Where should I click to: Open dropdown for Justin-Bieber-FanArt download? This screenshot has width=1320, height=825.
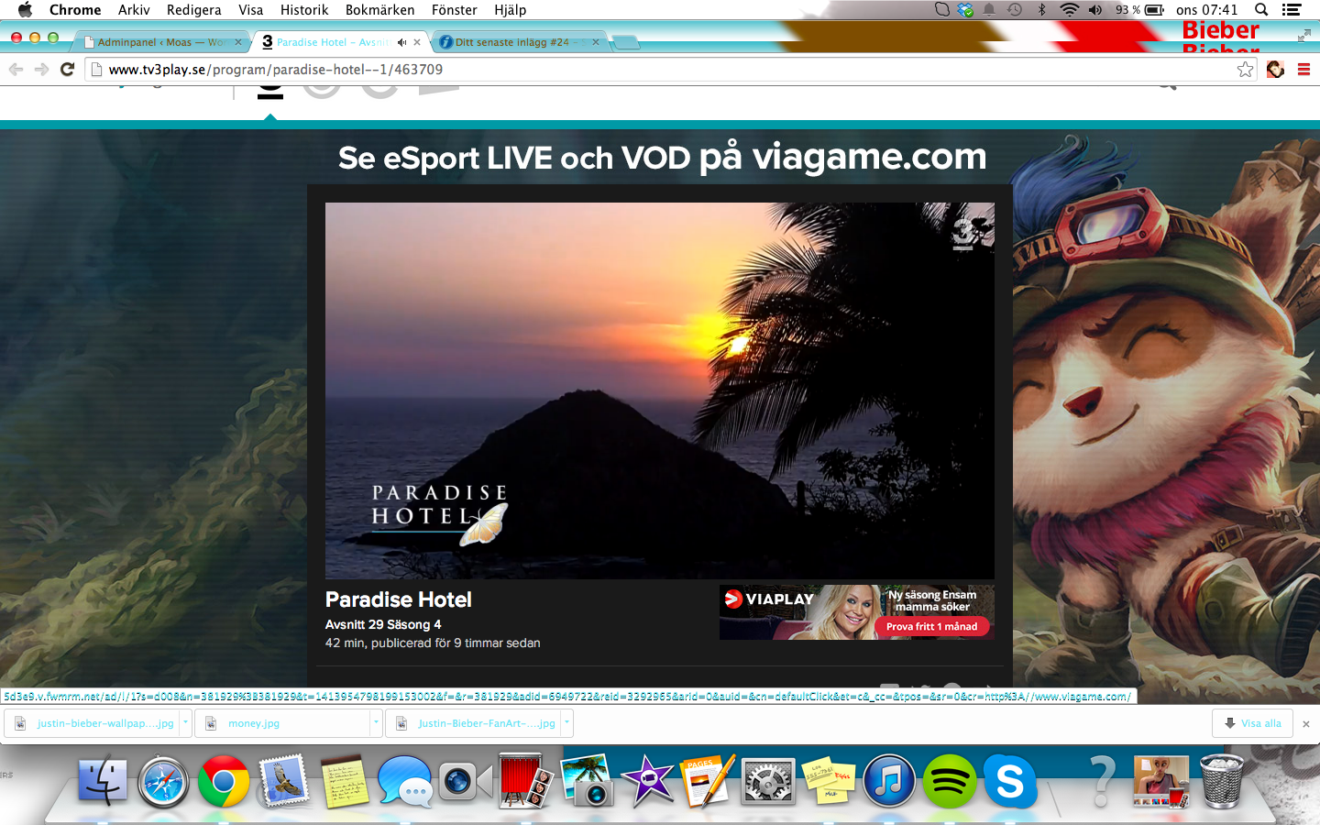pyautogui.click(x=566, y=722)
